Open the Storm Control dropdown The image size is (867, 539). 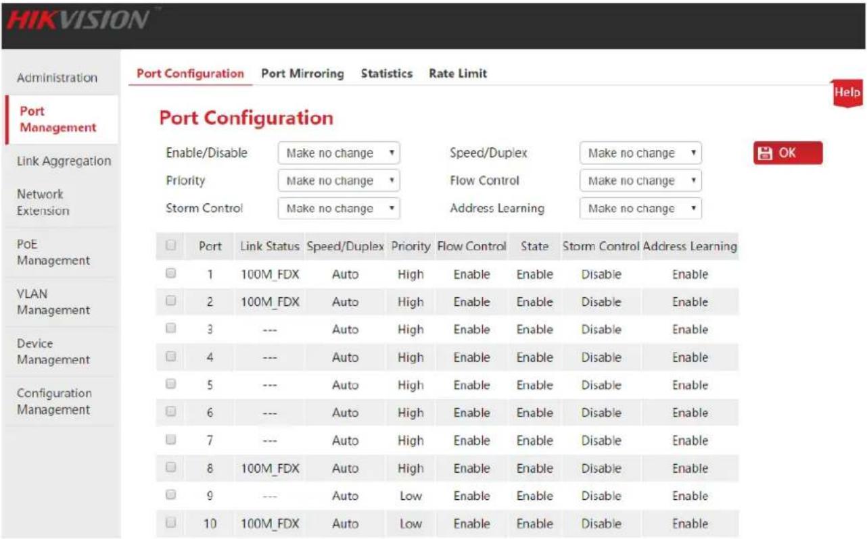pyautogui.click(x=339, y=209)
